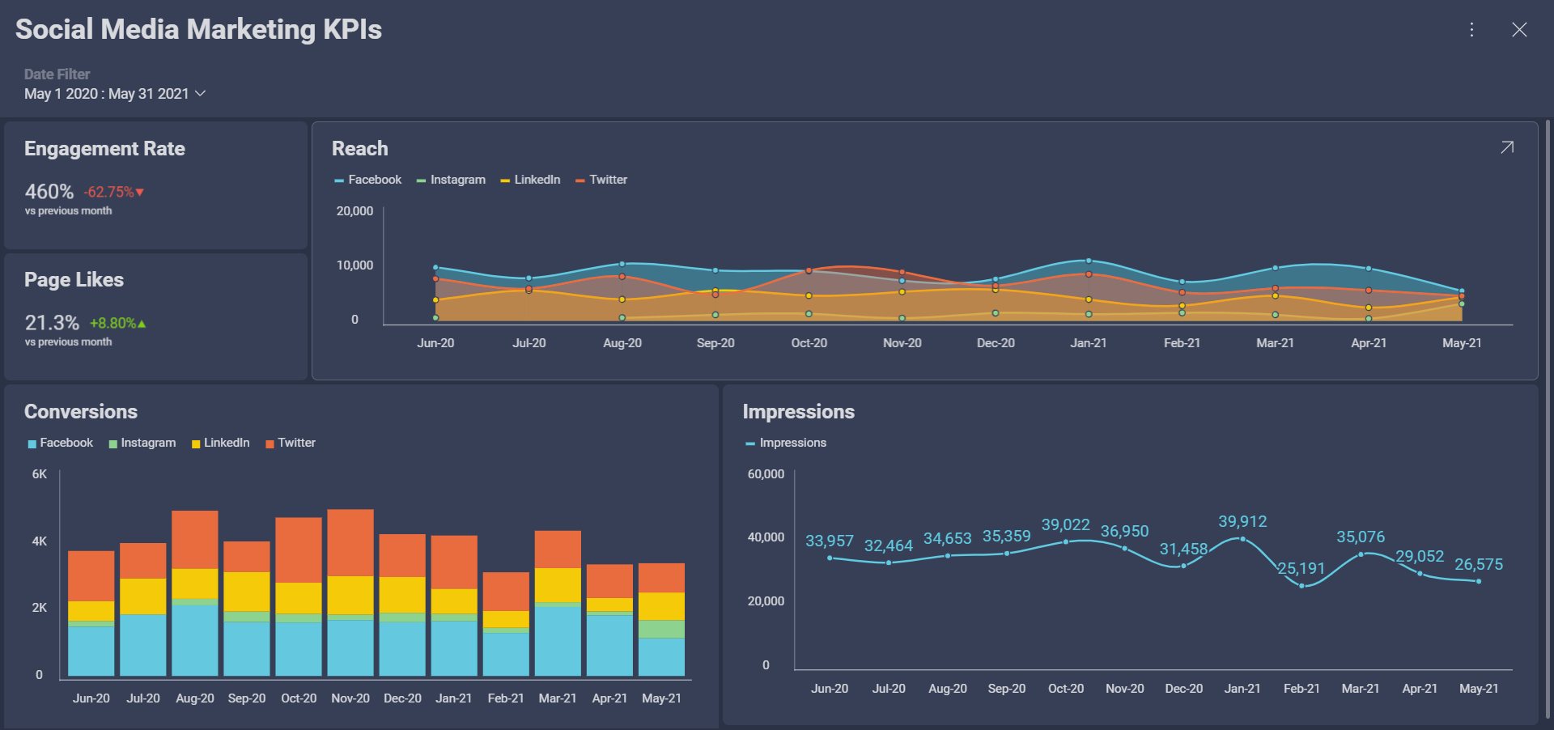This screenshot has height=730, width=1554.
Task: Click the orange Twitter color swatch in Reach legend
Action: point(581,180)
